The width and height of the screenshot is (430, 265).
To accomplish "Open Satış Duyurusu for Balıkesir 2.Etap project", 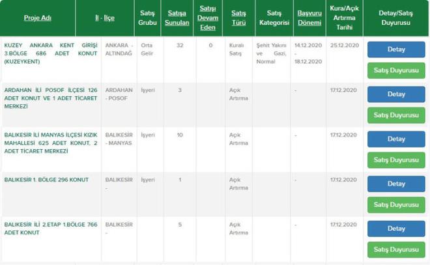I will click(396, 249).
